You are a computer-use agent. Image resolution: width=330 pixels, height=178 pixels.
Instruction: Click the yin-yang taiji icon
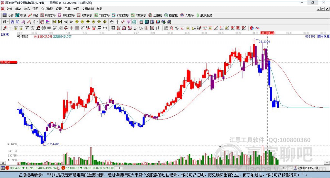click(252, 28)
